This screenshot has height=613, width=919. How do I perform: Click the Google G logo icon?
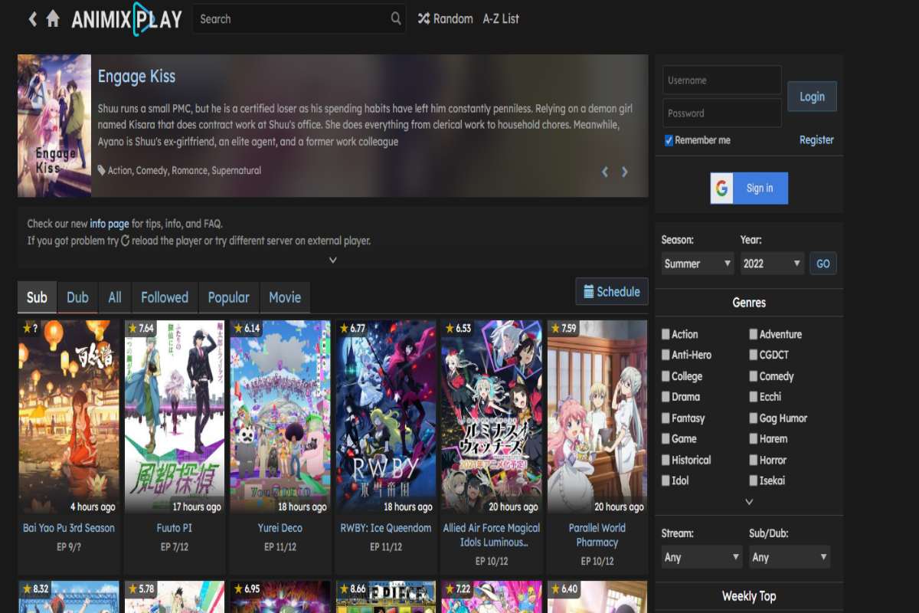(x=721, y=188)
